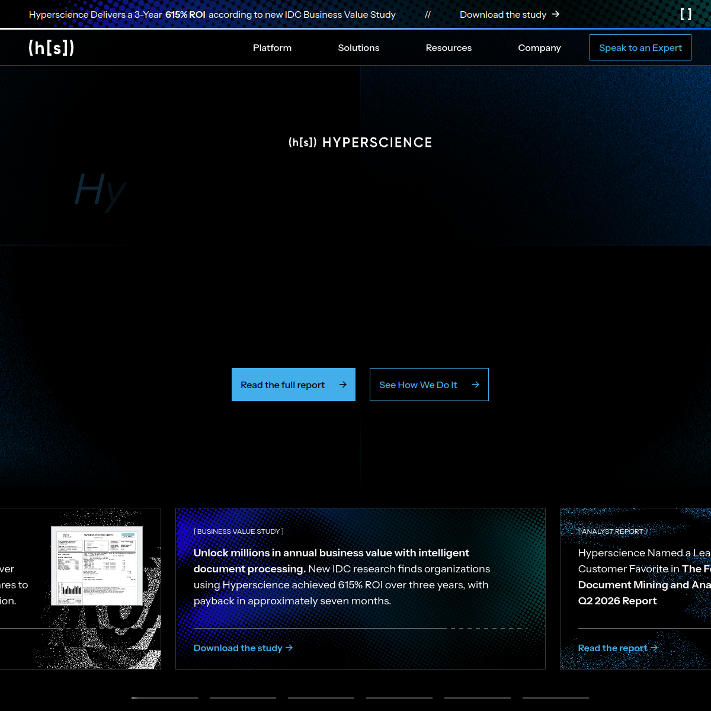Click Speak to an Expert button
This screenshot has height=711, width=711.
(640, 47)
